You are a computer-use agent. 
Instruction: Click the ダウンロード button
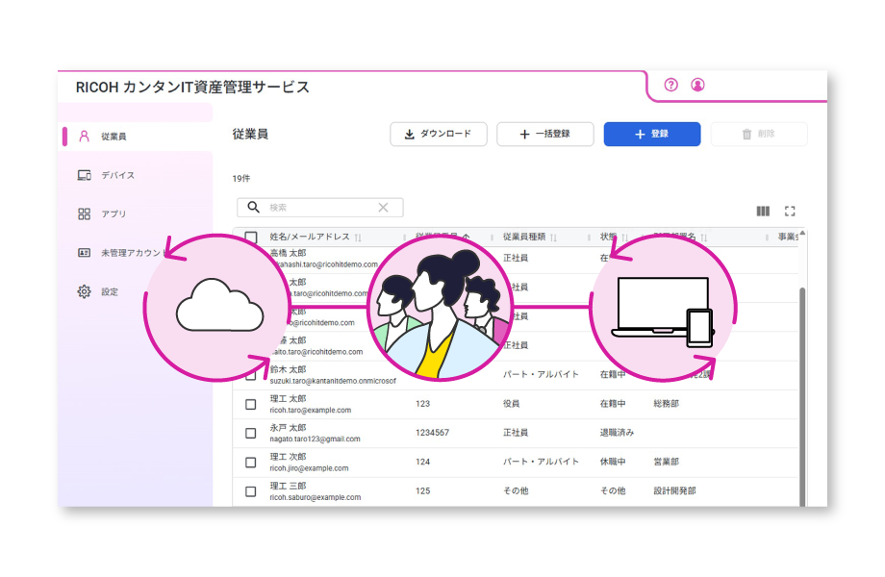click(439, 135)
